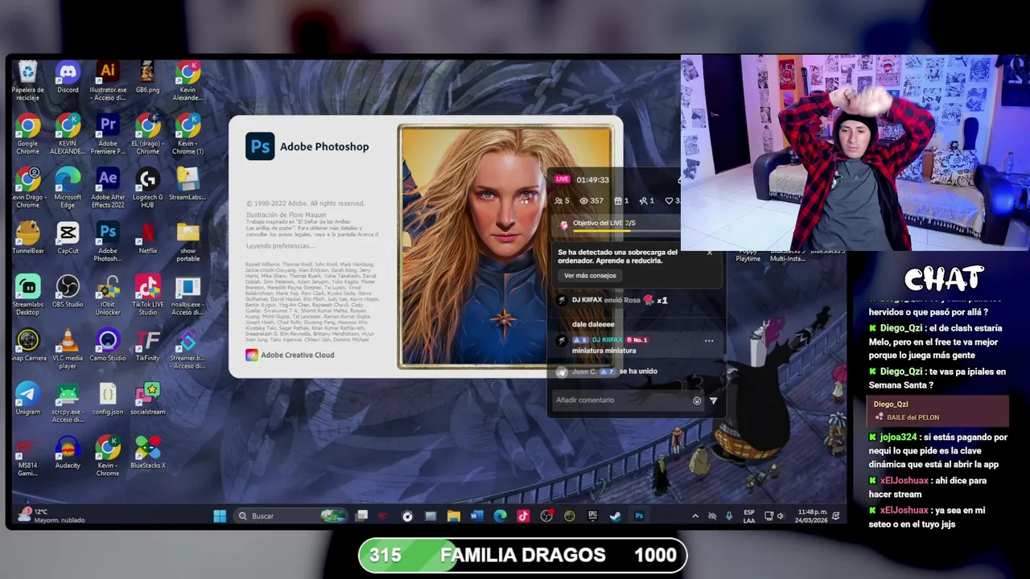The image size is (1030, 579).
Task: Open TikTok LIVE Studio from the taskbar
Action: click(523, 516)
